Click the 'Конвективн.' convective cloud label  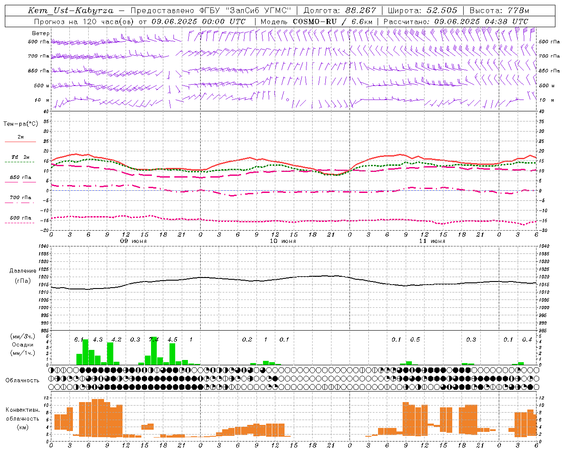click(23, 410)
